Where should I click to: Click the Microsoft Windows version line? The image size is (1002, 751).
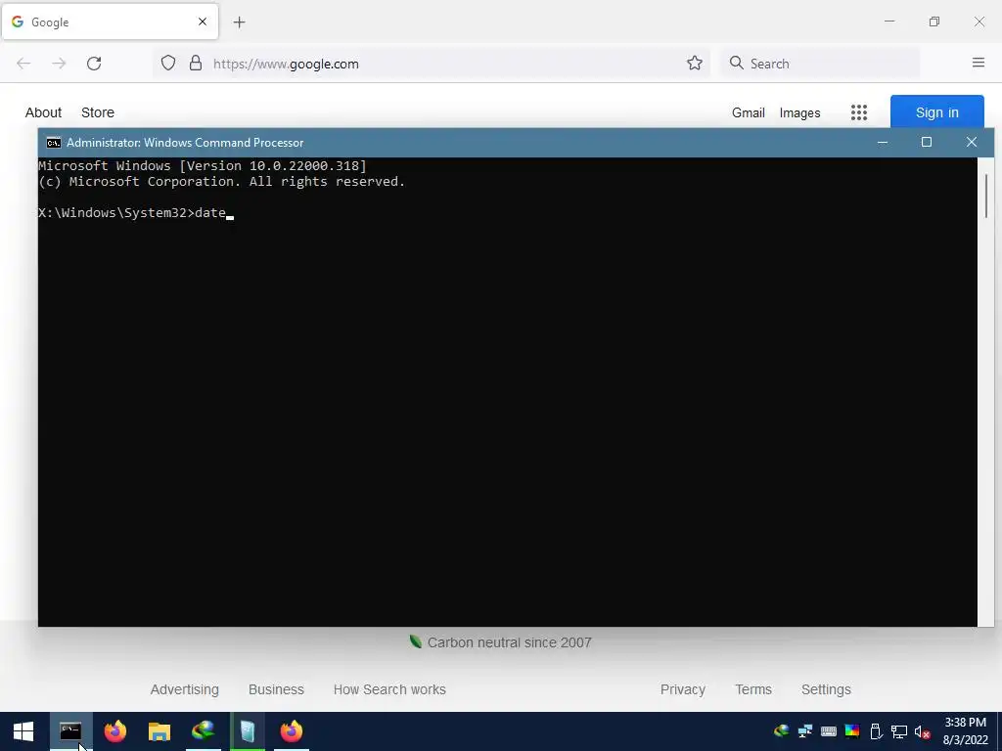tap(203, 166)
